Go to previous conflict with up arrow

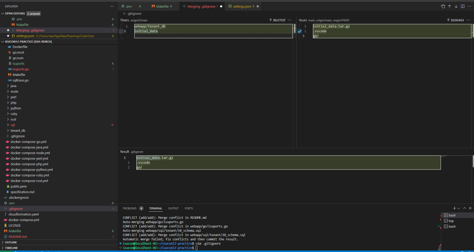point(450,6)
